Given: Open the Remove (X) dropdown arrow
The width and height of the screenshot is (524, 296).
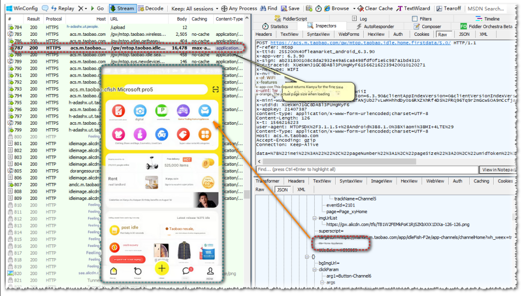Looking at the screenshot, I should coord(86,9).
